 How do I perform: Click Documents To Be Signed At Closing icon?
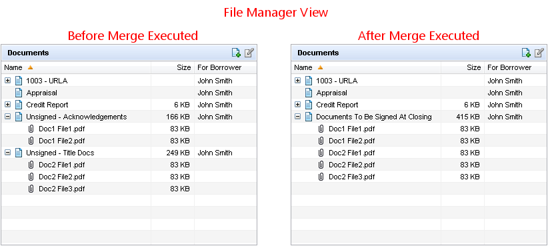point(309,117)
